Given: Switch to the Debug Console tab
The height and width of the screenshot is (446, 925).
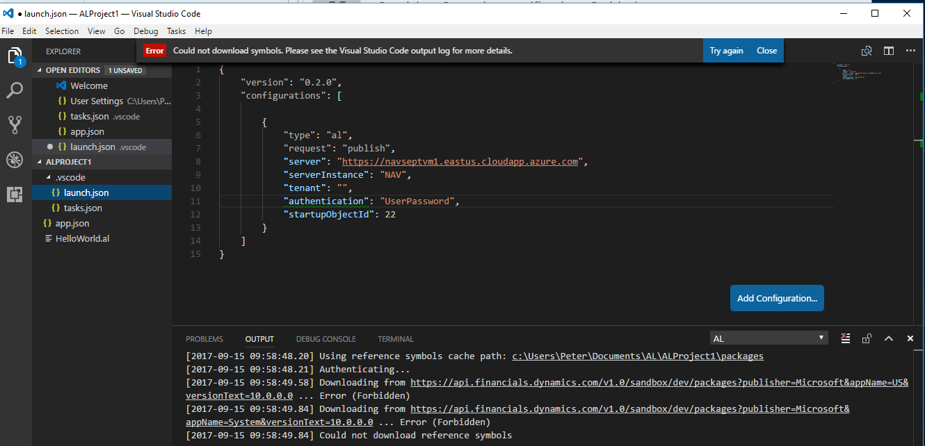Looking at the screenshot, I should pyautogui.click(x=326, y=339).
